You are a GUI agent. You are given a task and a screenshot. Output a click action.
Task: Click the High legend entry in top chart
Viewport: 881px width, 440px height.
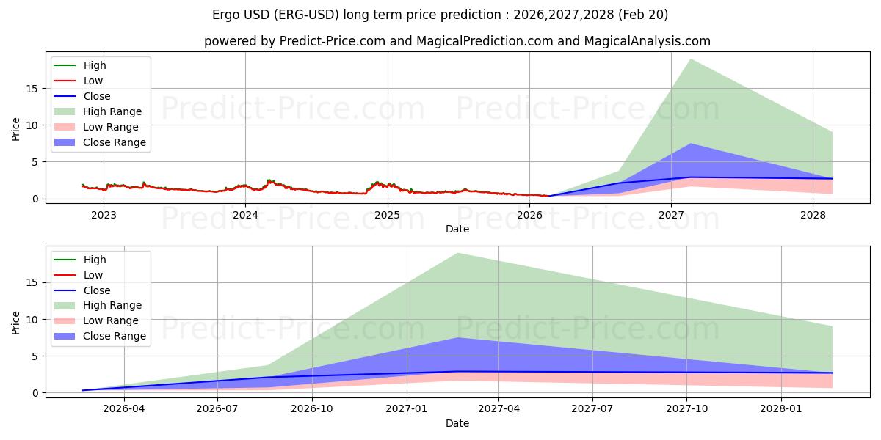[x=80, y=65]
